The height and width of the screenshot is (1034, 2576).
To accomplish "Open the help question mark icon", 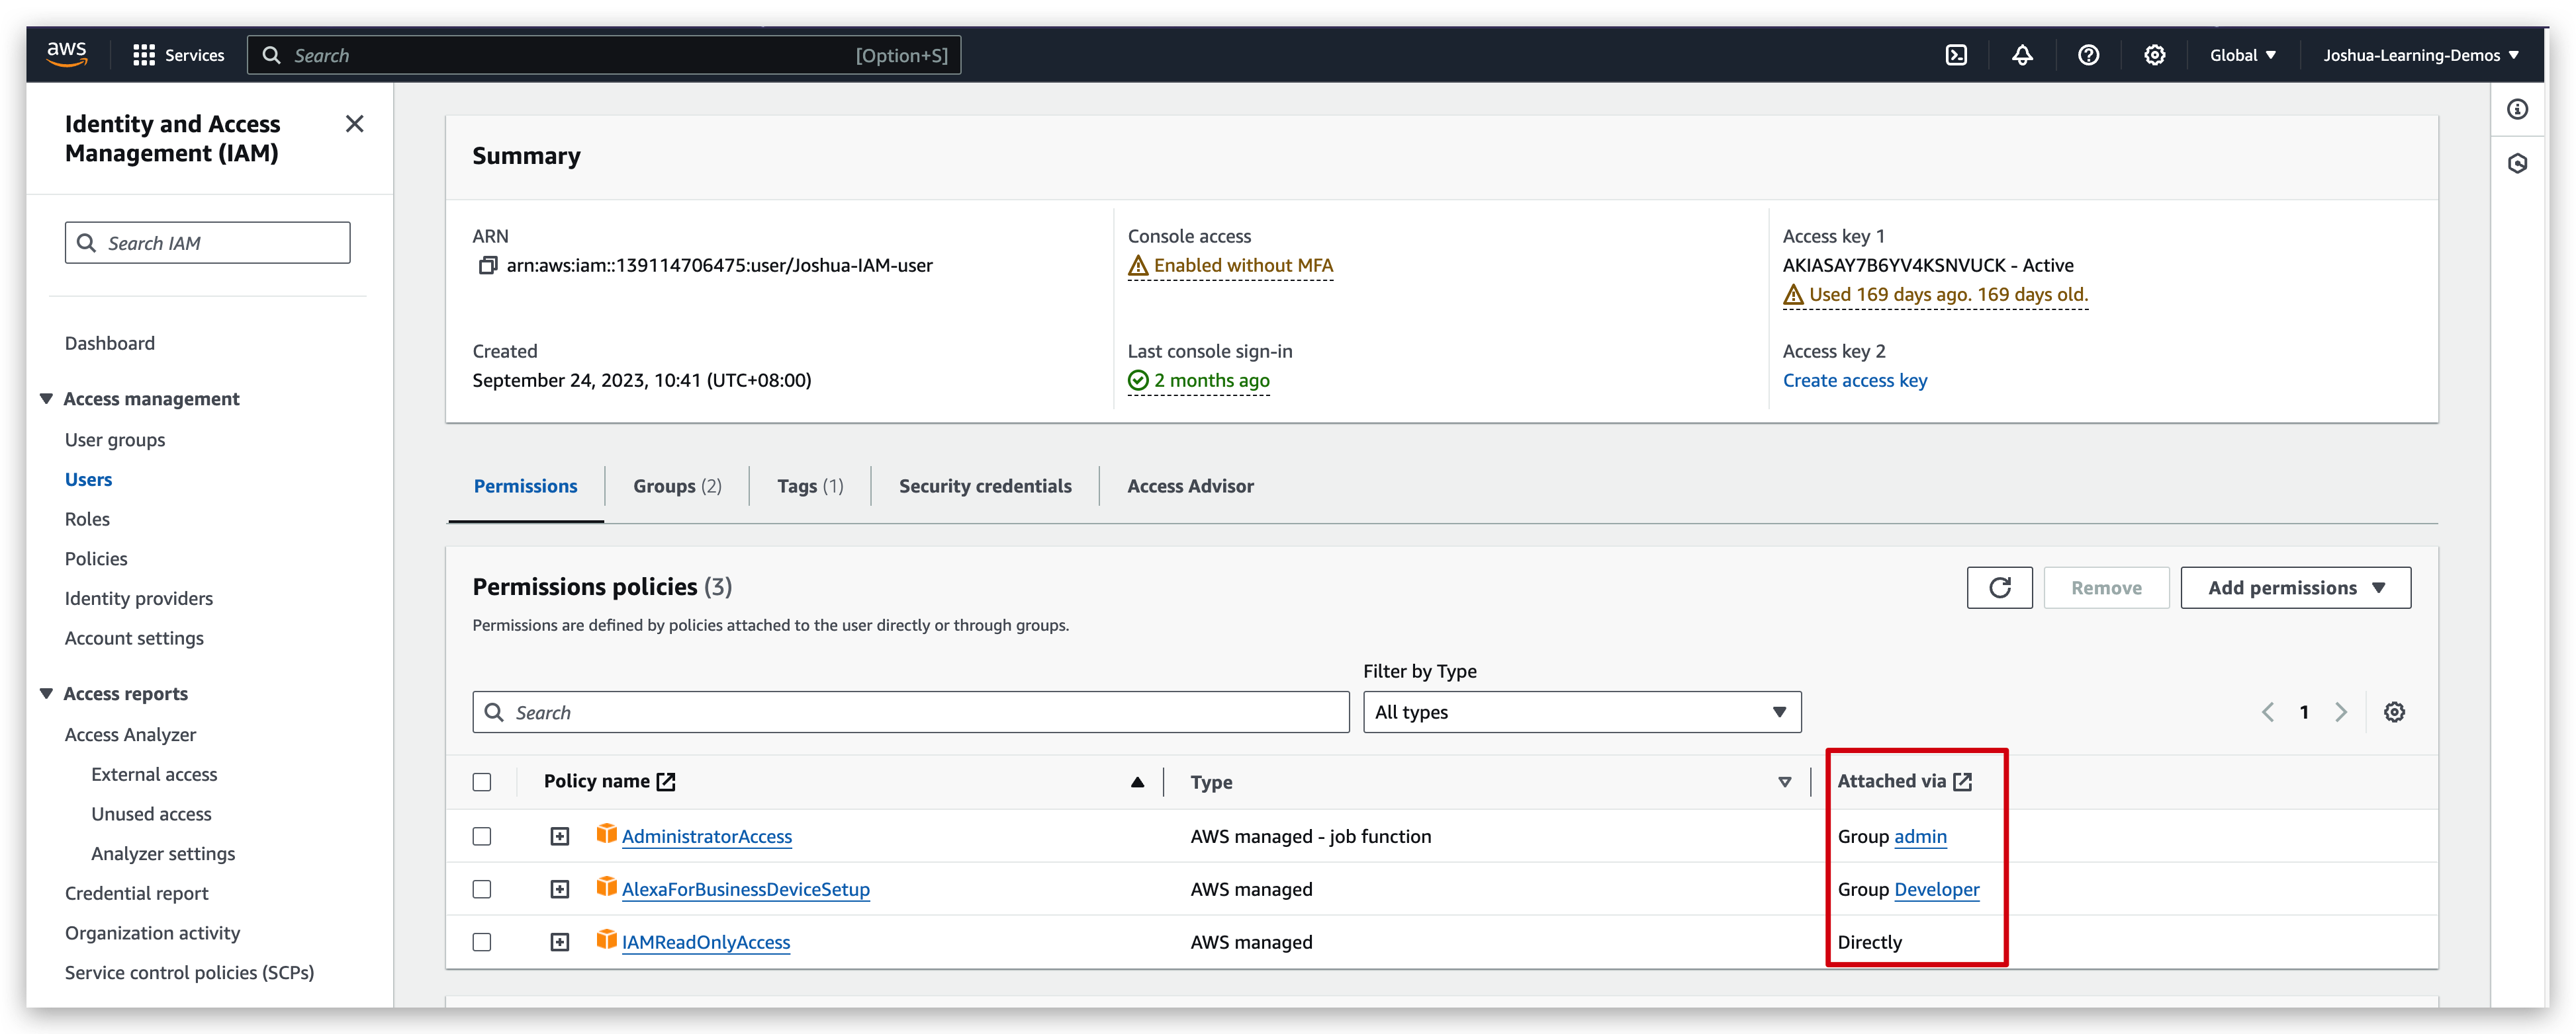I will 2088,55.
